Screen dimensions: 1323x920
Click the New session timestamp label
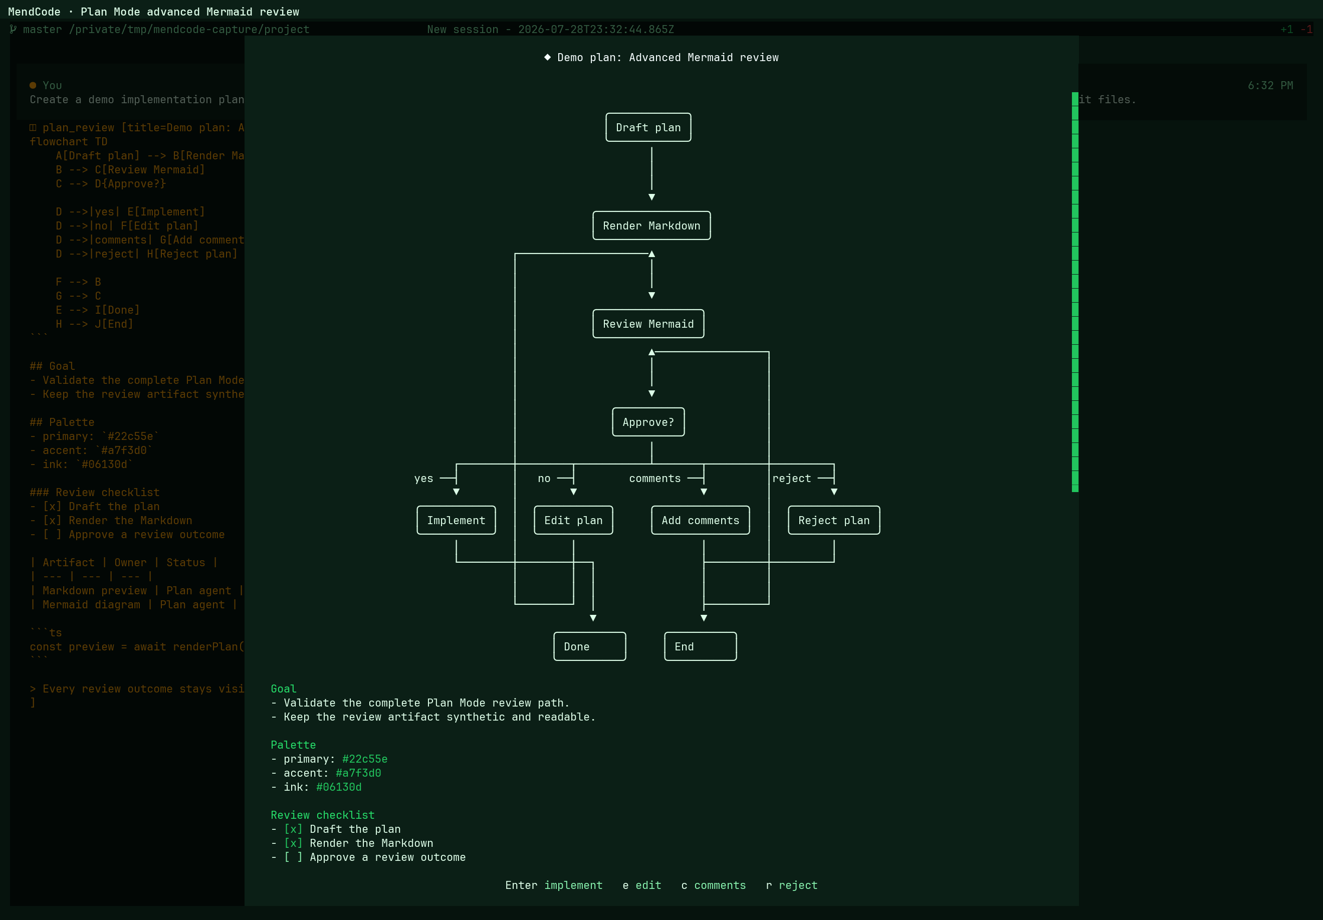pos(550,30)
